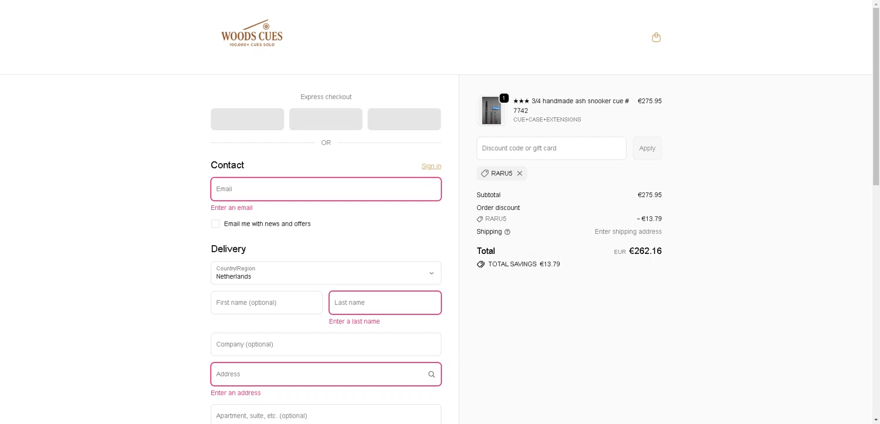Open the Country/Region dropdown
Image resolution: width=880 pixels, height=424 pixels.
pyautogui.click(x=326, y=273)
